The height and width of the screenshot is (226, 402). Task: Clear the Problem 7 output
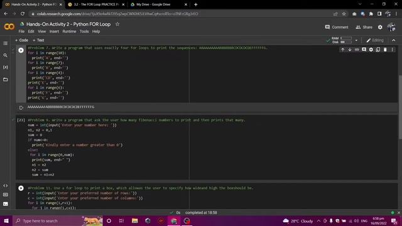click(x=21, y=107)
